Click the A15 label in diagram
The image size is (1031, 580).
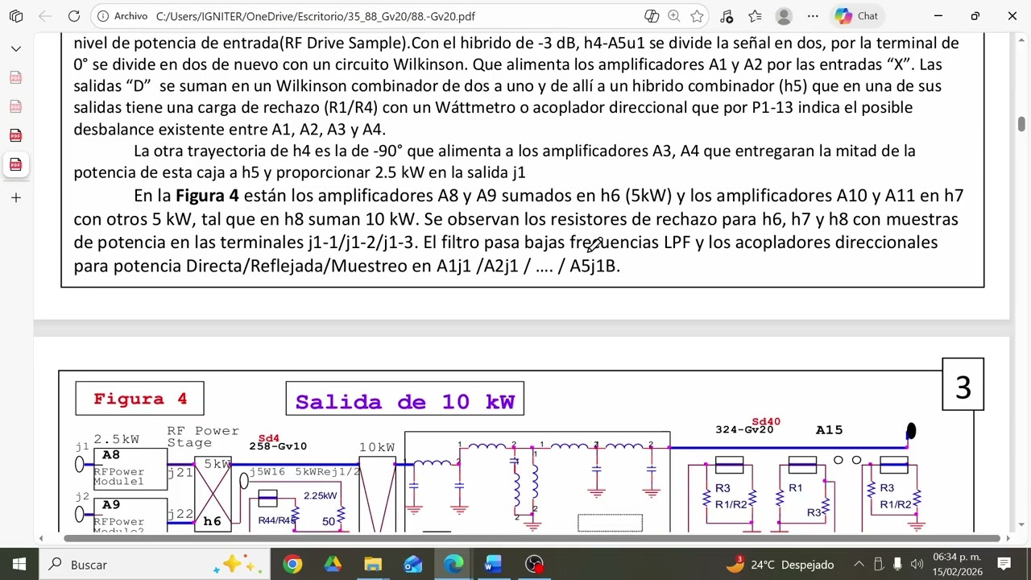pyautogui.click(x=829, y=430)
